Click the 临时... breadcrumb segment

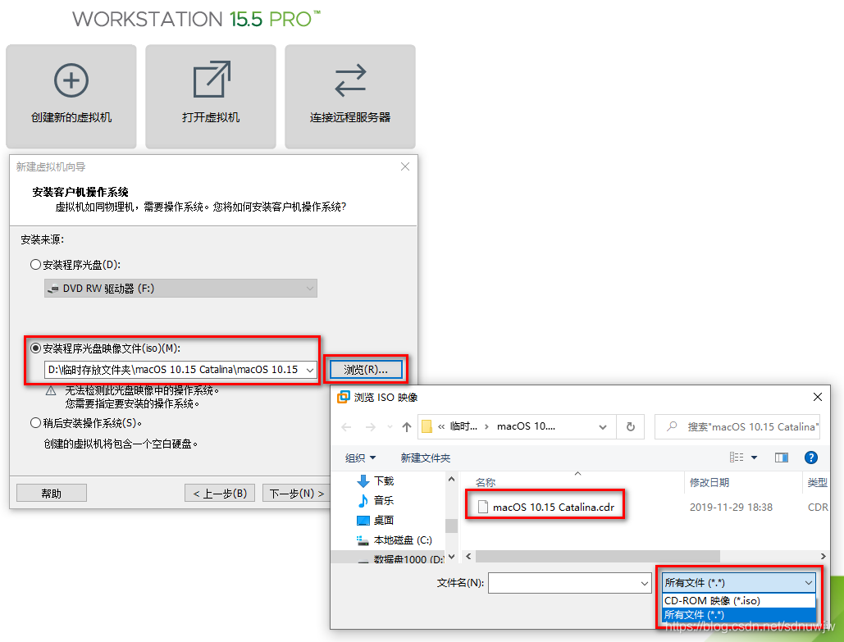pos(463,426)
